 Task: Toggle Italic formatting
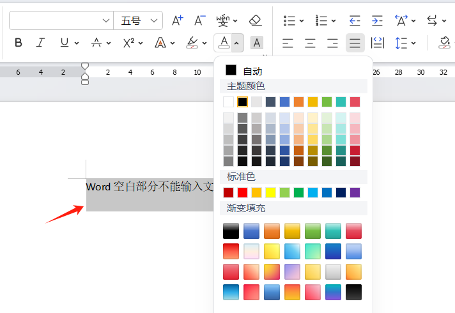[x=40, y=43]
